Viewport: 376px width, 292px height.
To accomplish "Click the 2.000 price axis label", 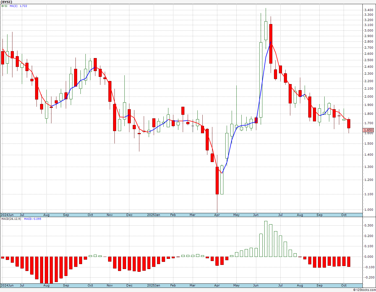I will click(x=369, y=97).
